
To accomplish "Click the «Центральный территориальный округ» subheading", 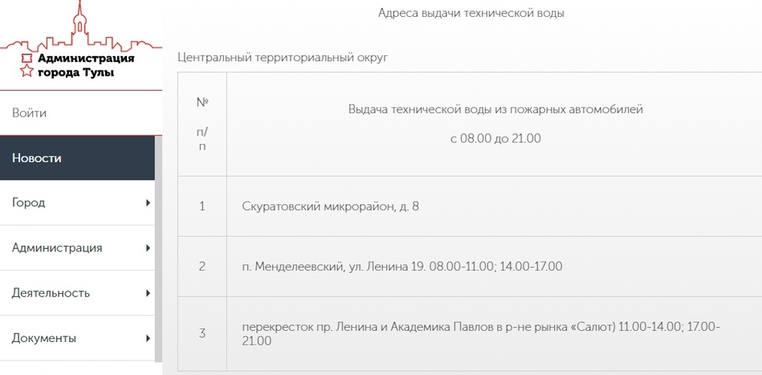I will point(283,59).
